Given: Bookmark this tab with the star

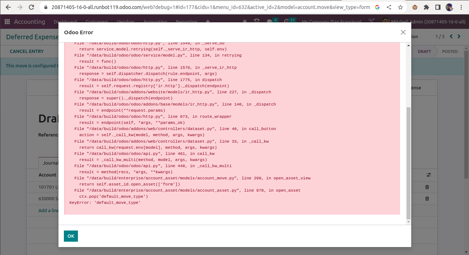Looking at the screenshot, I should (x=400, y=7).
